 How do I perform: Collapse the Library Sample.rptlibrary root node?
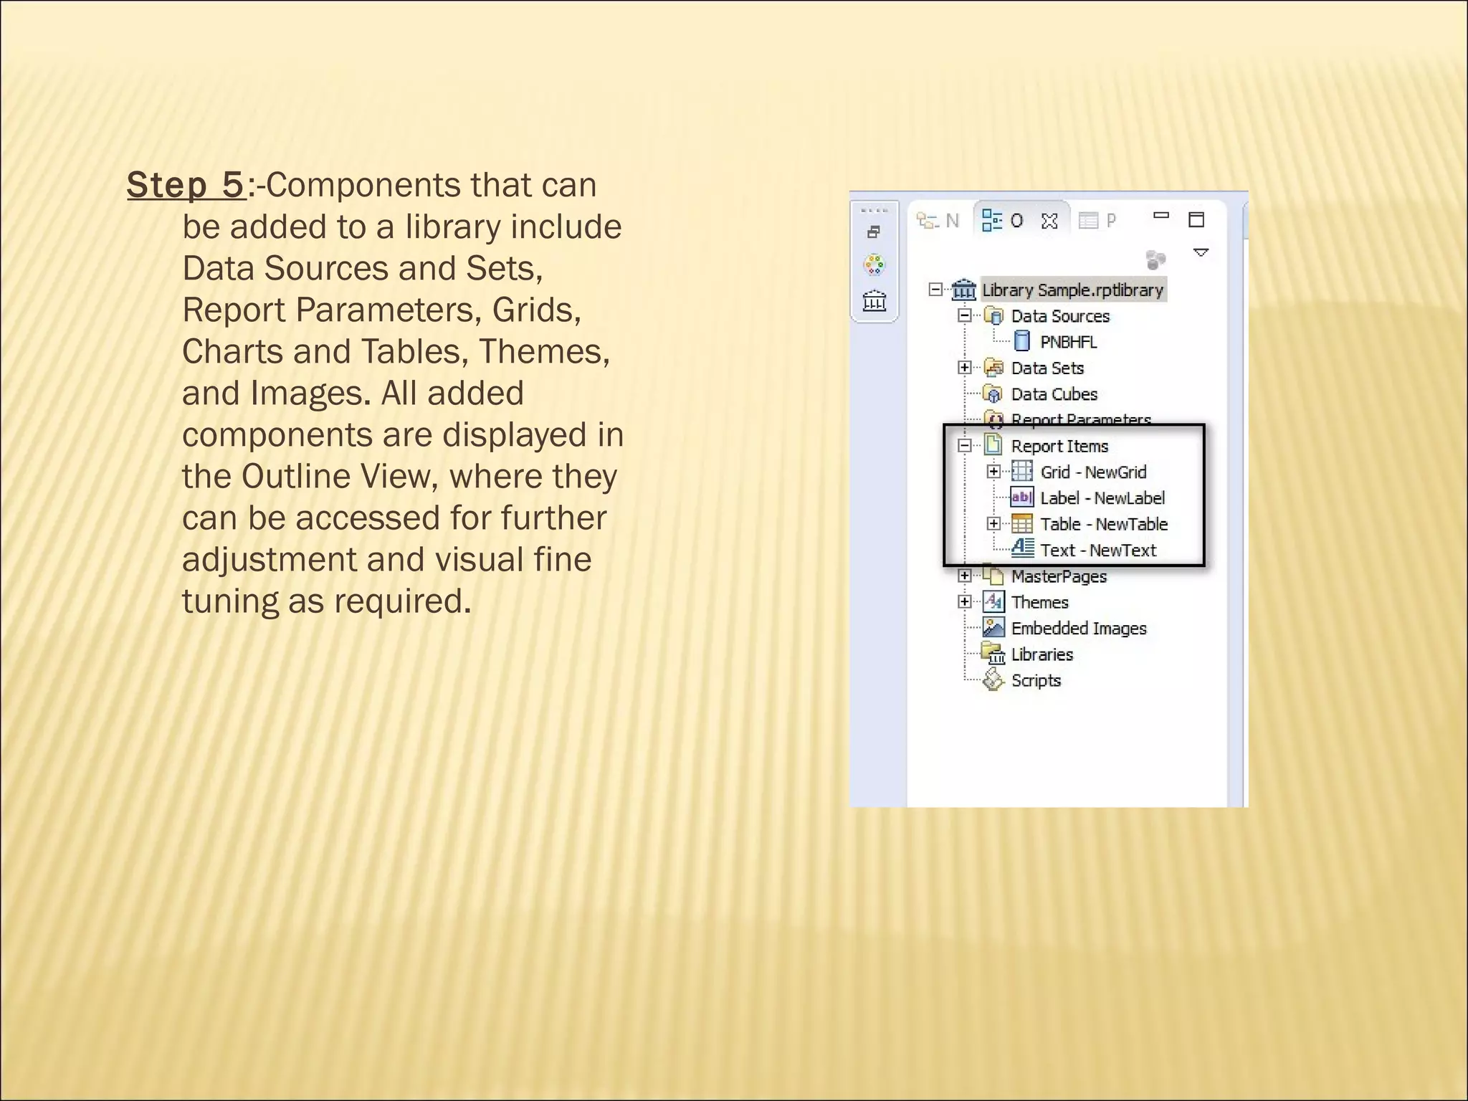pos(935,290)
